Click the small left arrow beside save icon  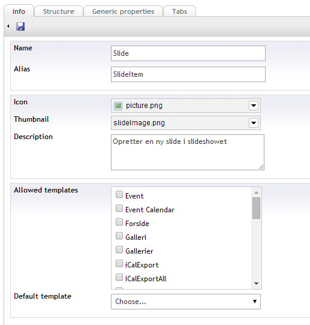(8, 26)
